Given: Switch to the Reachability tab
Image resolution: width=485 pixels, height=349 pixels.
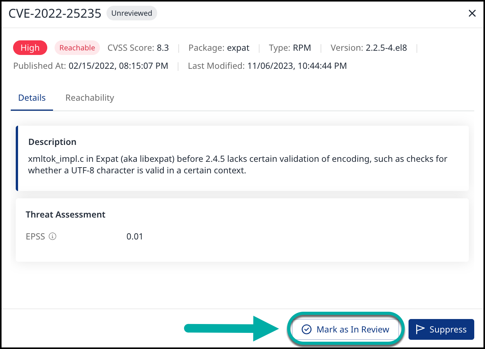Looking at the screenshot, I should pyautogui.click(x=90, y=98).
